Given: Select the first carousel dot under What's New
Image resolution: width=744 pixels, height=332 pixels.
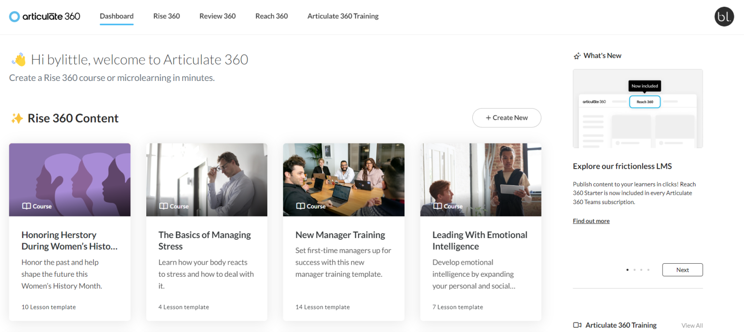Looking at the screenshot, I should [627, 269].
